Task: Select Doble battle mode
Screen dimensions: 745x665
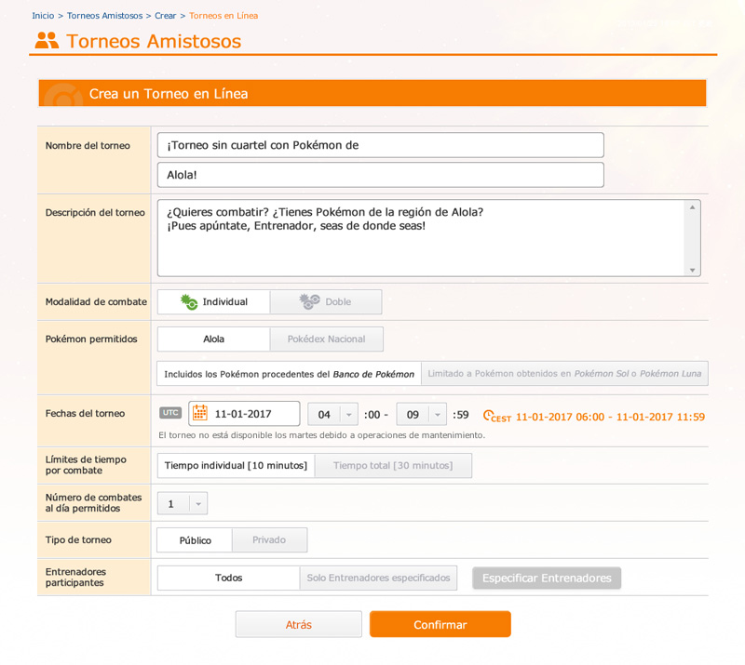Action: point(326,301)
